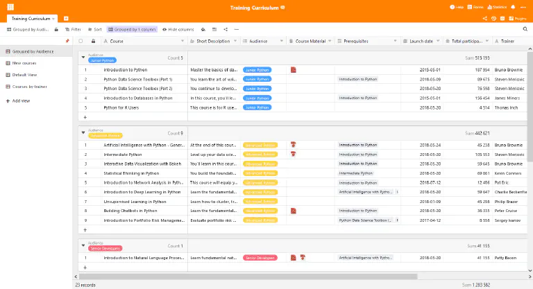533x289 pixels.
Task: Open the Prerequisites column dropdown arrow
Action: tap(395, 41)
